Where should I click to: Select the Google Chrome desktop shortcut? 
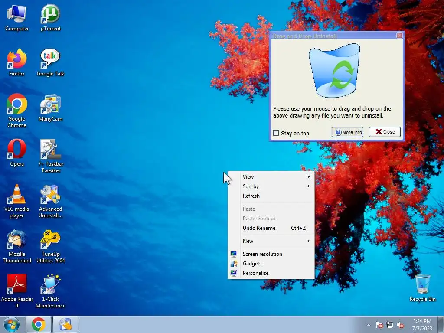pyautogui.click(x=17, y=111)
